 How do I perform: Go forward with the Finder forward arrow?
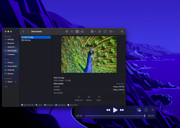(28, 31)
